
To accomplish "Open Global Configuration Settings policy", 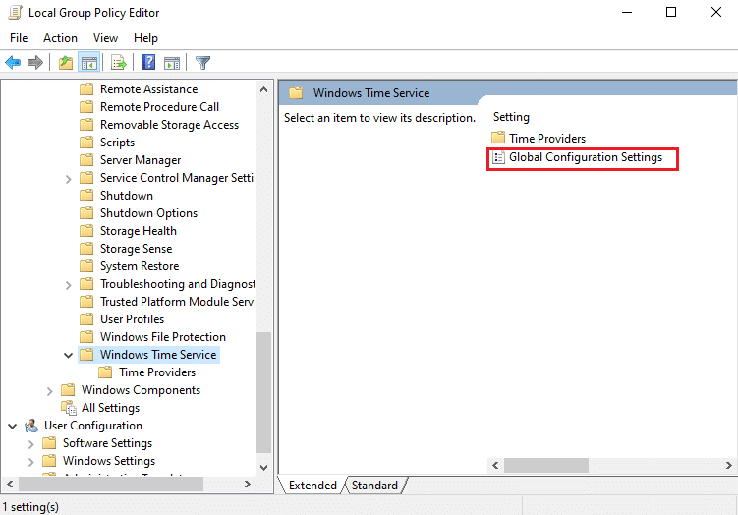I will tap(585, 157).
